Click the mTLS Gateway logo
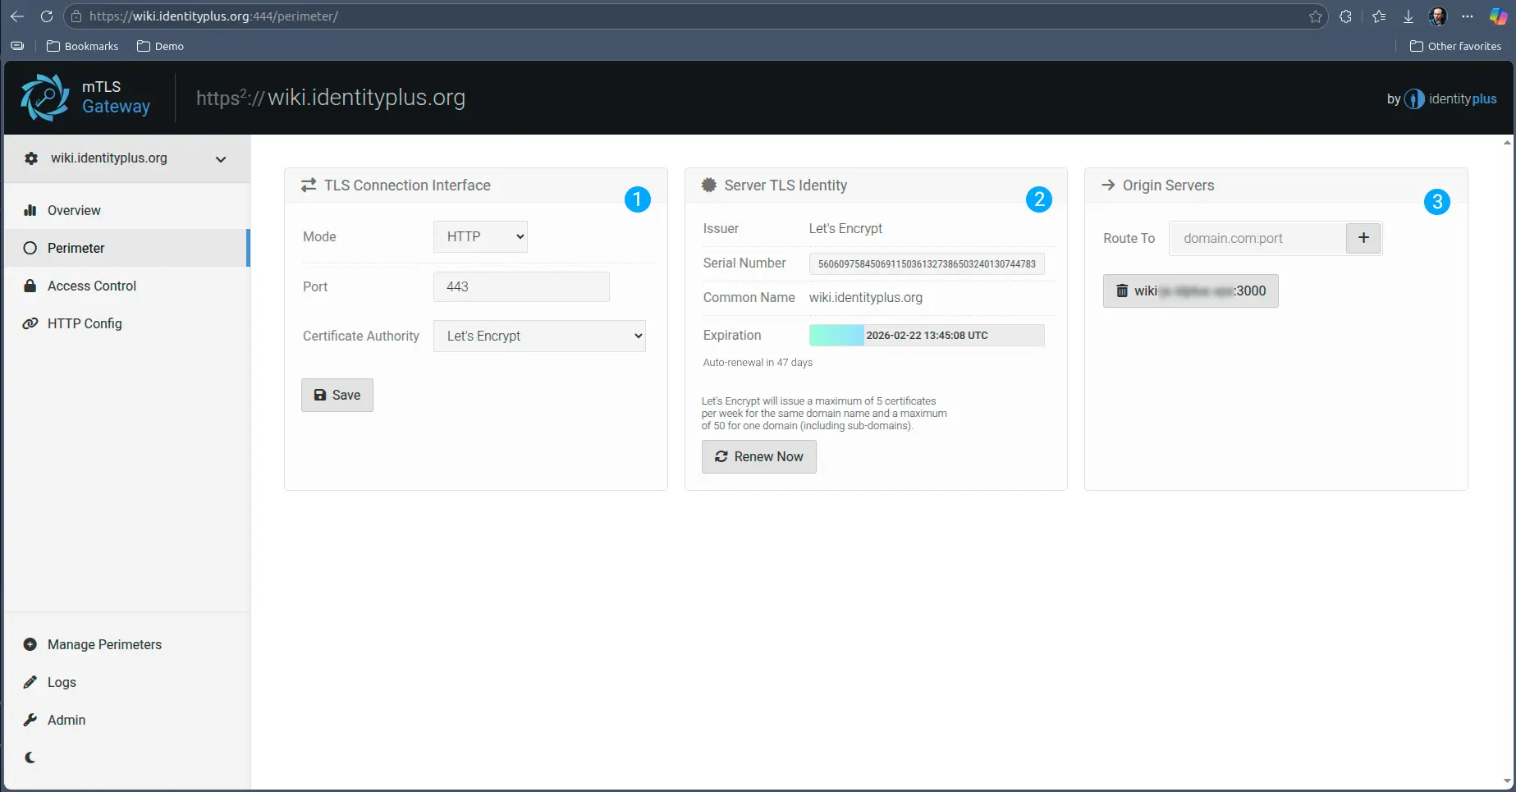Image resolution: width=1516 pixels, height=792 pixels. [44, 97]
